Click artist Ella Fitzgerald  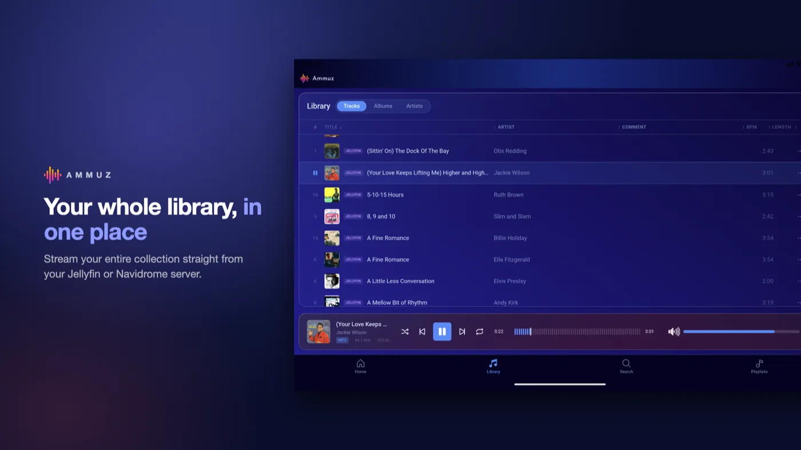tap(511, 260)
